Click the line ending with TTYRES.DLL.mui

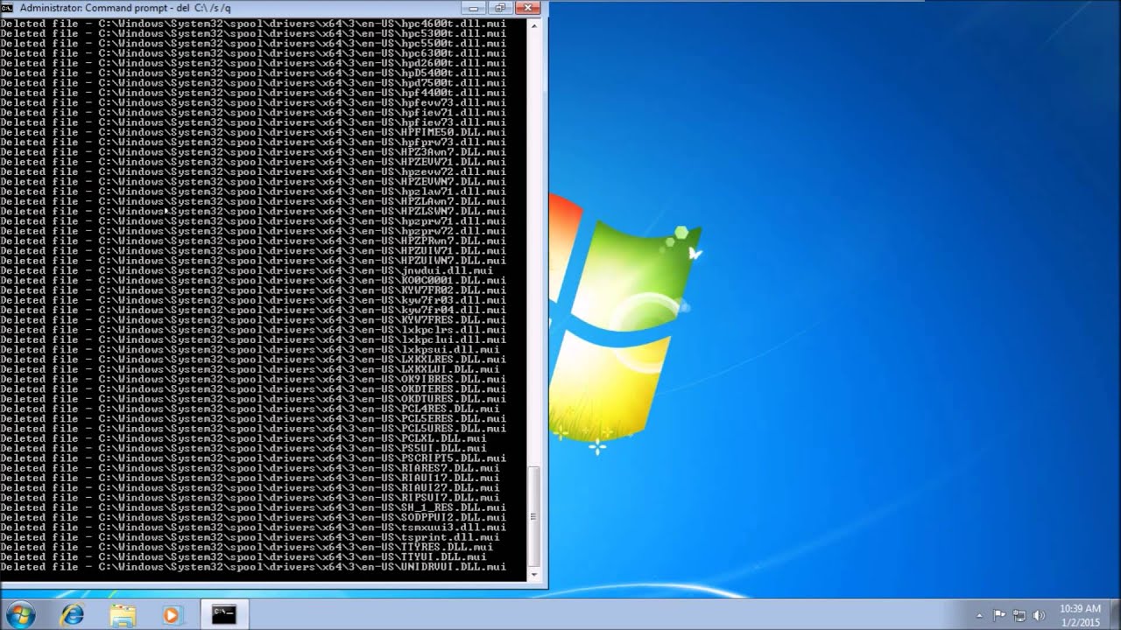click(x=247, y=547)
